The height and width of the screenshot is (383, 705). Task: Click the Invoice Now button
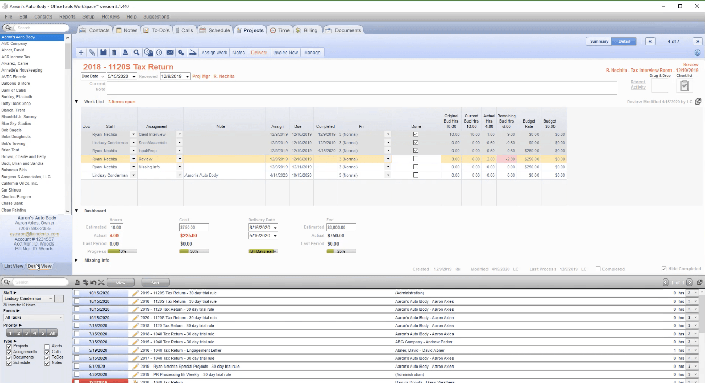pos(286,53)
